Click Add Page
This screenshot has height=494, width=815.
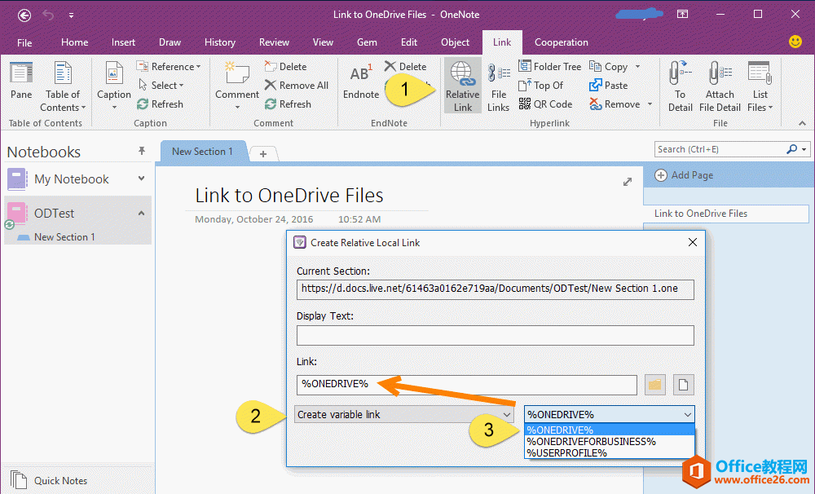pyautogui.click(x=684, y=175)
